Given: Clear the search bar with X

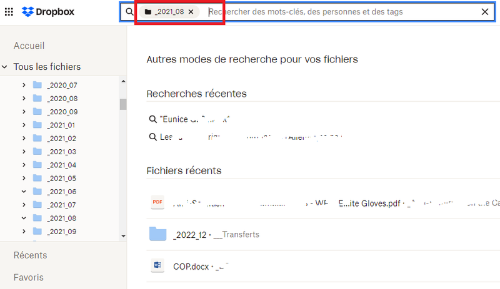Looking at the screenshot, I should (485, 12).
